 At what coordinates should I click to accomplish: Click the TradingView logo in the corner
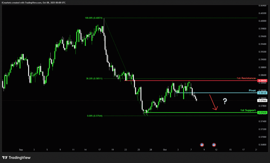click(16, 158)
